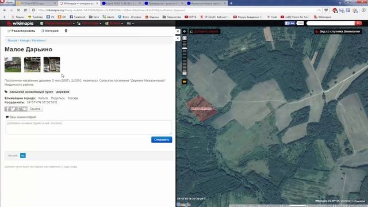Click the Ссылка link button
Screen dimensions: 368x207
coord(35,109)
